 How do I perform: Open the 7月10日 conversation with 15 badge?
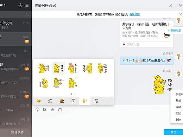(16, 94)
